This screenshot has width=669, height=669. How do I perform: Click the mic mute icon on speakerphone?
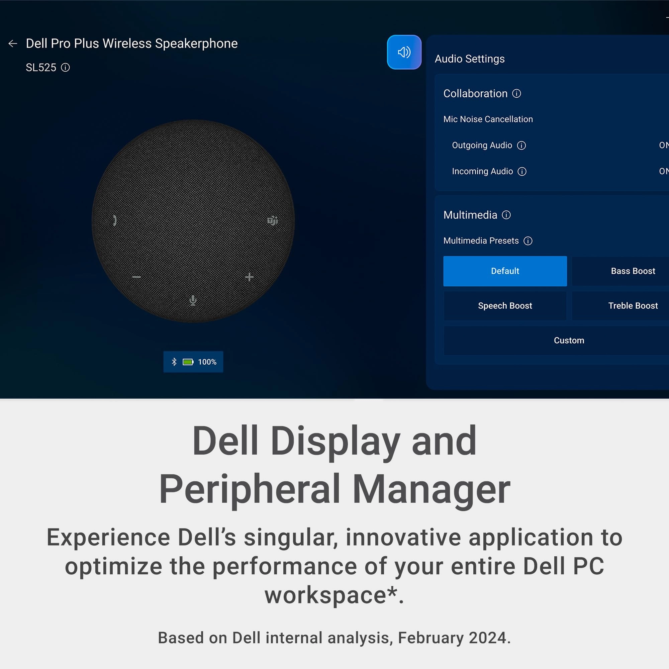click(x=193, y=300)
